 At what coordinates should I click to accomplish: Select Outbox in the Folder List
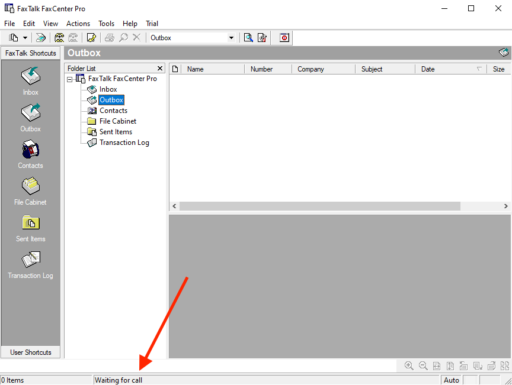pos(111,100)
